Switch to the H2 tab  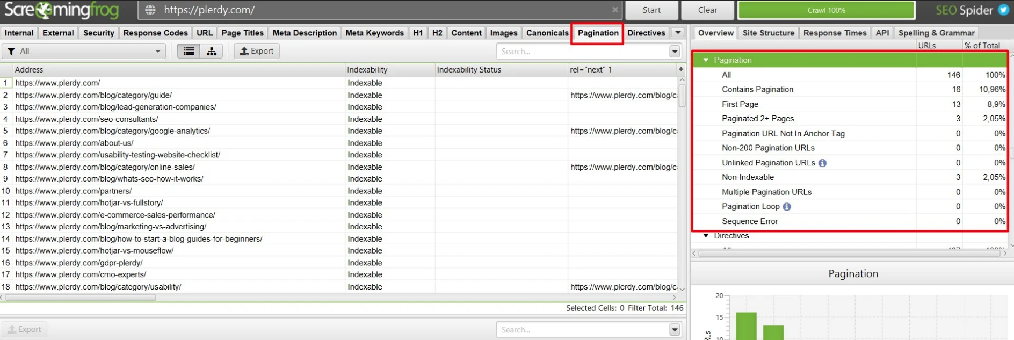point(437,33)
